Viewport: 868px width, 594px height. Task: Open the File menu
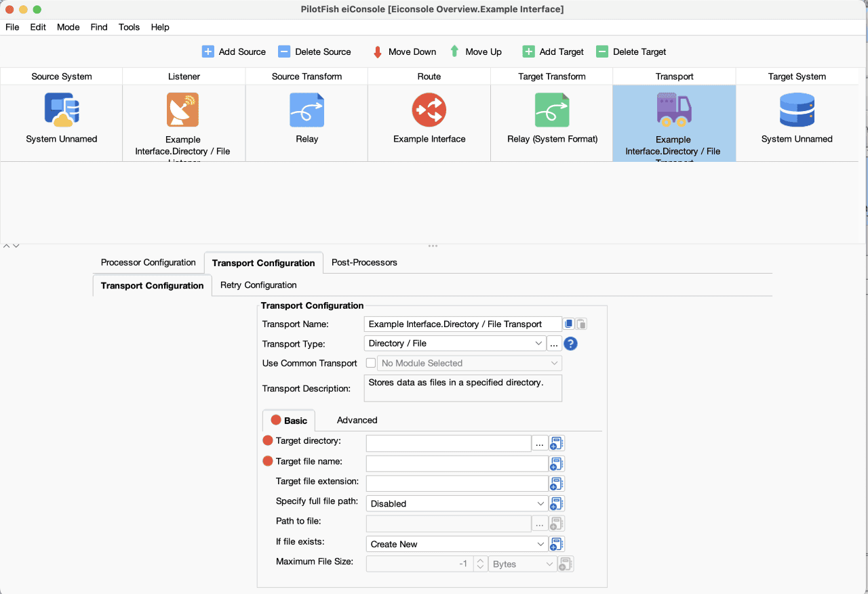click(x=12, y=27)
